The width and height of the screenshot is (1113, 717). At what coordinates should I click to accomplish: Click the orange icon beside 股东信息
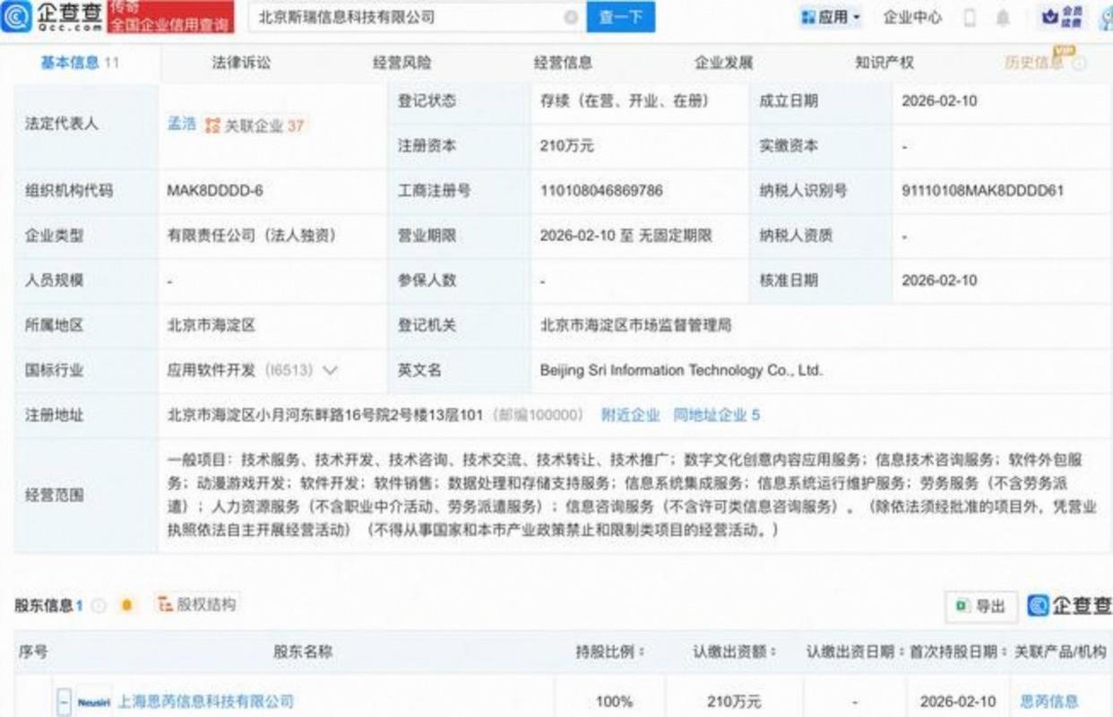[126, 606]
